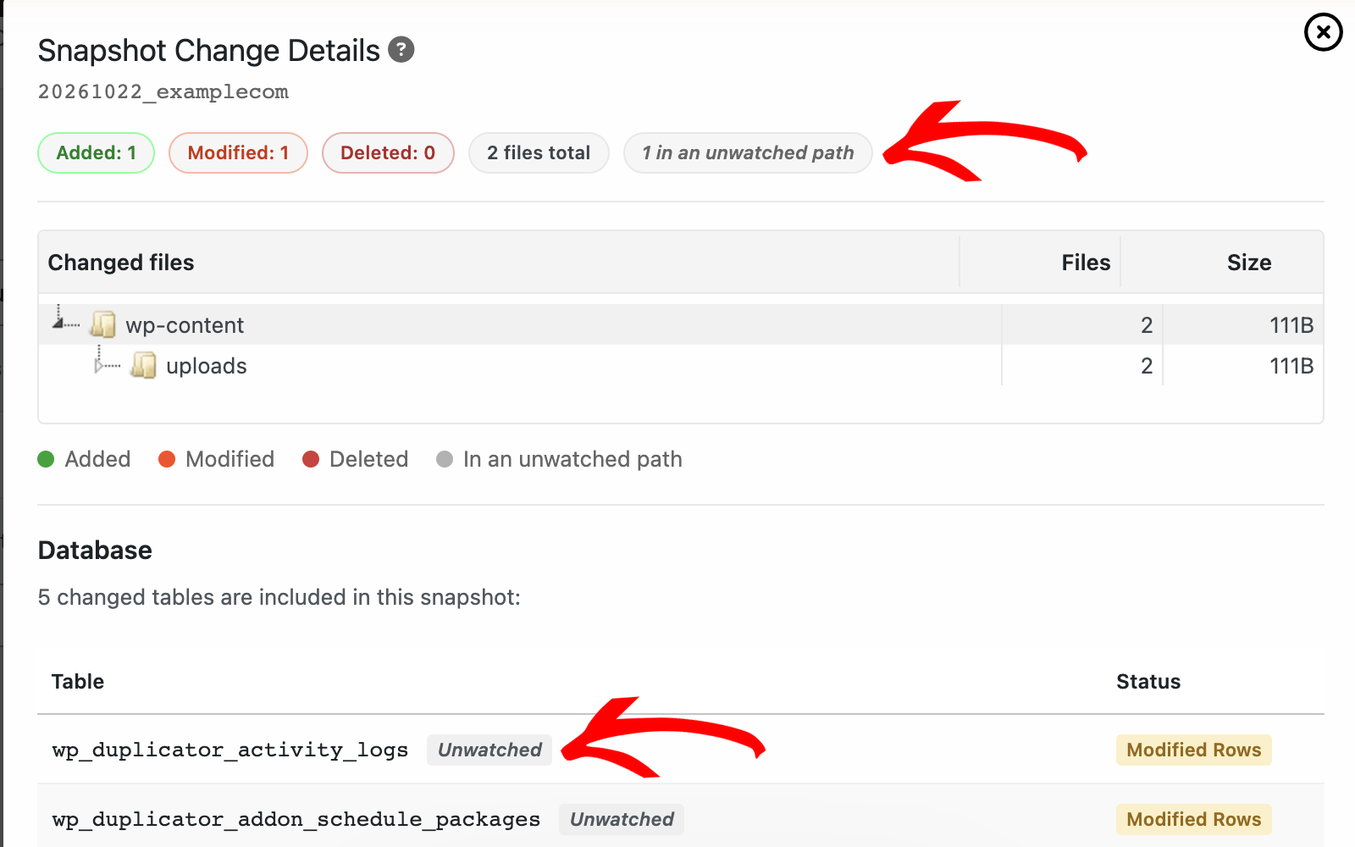
Task: Close the Snapshot Change Details dialog
Action: point(1323,32)
